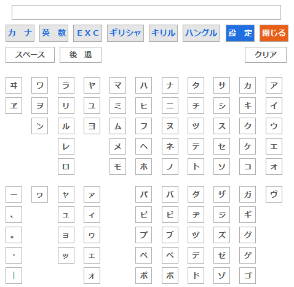The image size is (294, 287).
Task: Tap the ガ voiced key
Action: tap(247, 195)
